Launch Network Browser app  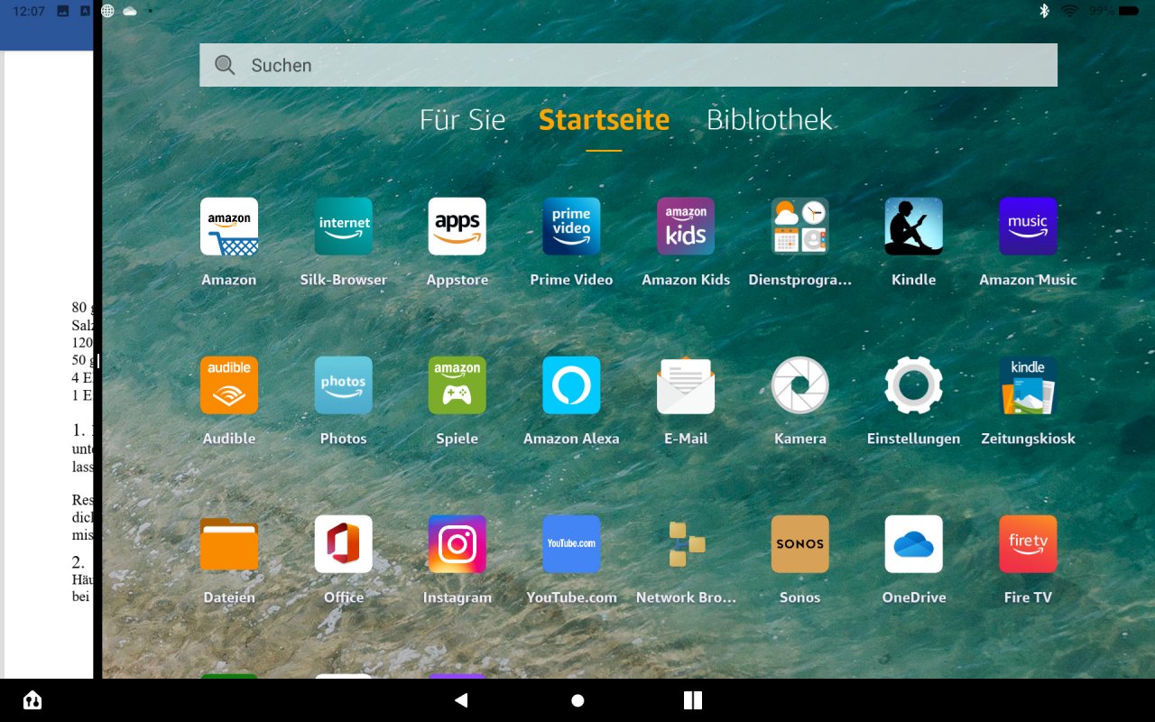point(686,544)
